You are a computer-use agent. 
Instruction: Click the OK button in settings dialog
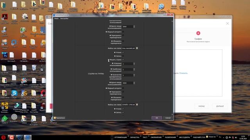click(157, 118)
